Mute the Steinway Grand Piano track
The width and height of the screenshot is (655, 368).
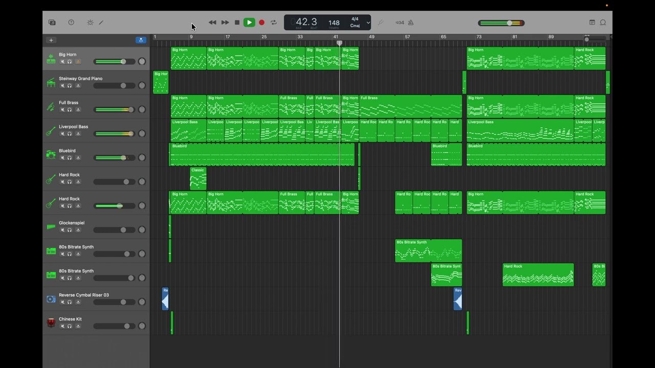62,85
